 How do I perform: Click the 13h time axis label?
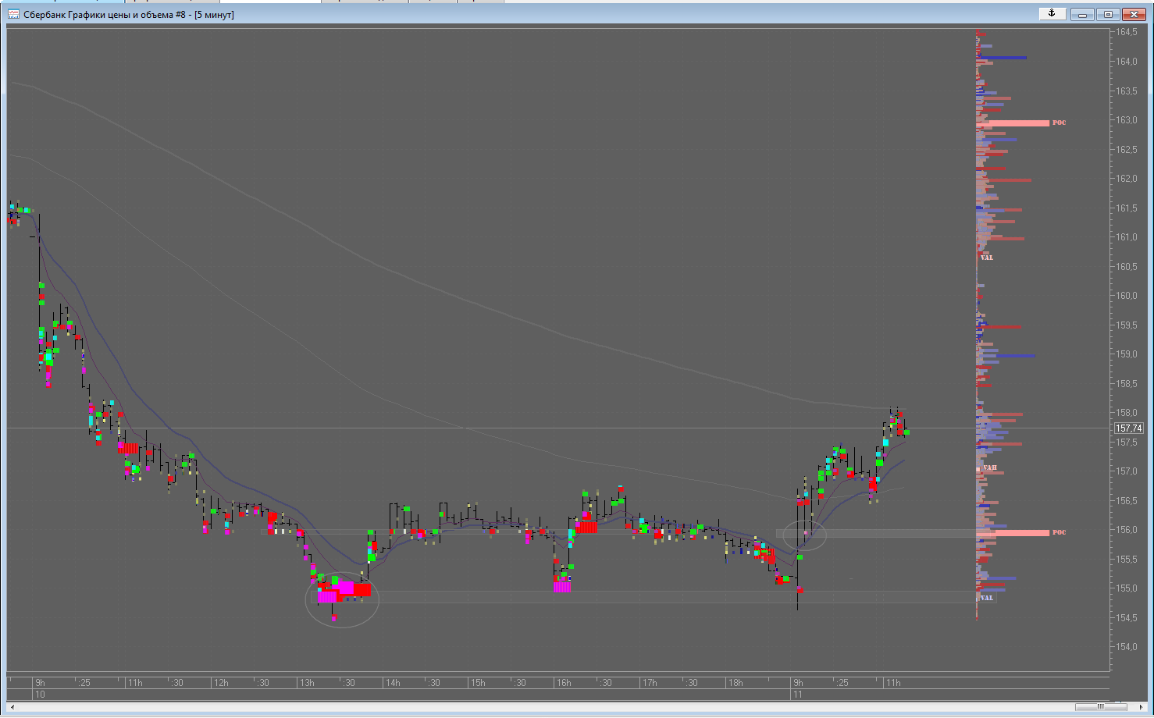pyautogui.click(x=307, y=683)
